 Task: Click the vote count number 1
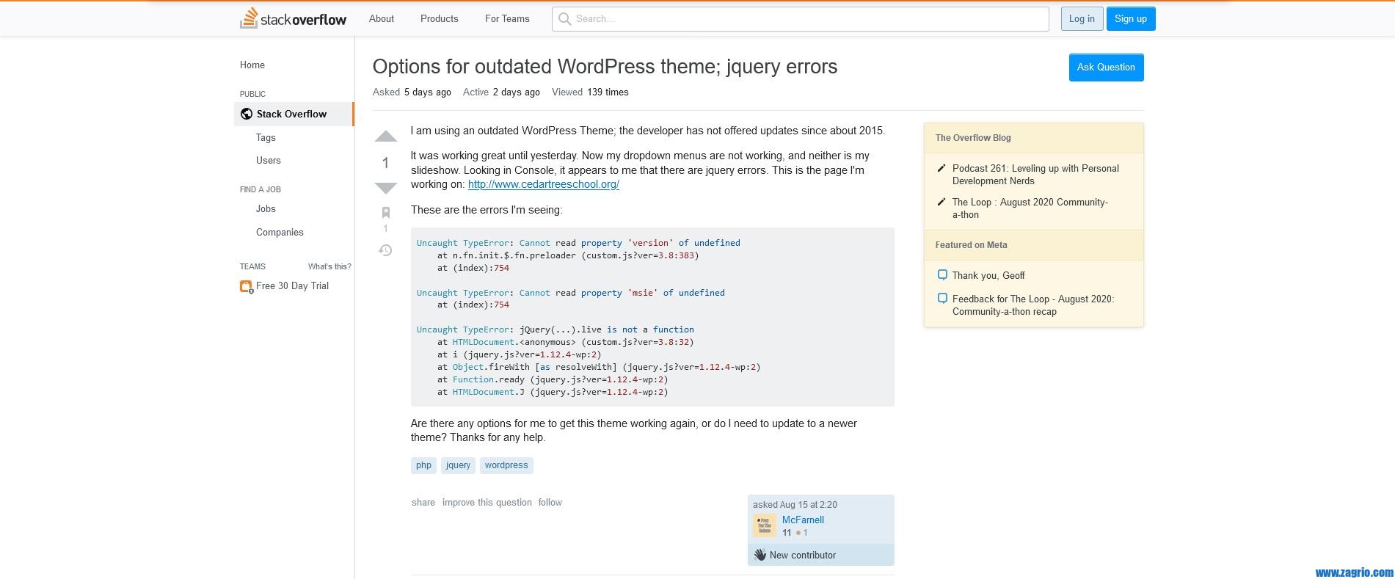(385, 163)
